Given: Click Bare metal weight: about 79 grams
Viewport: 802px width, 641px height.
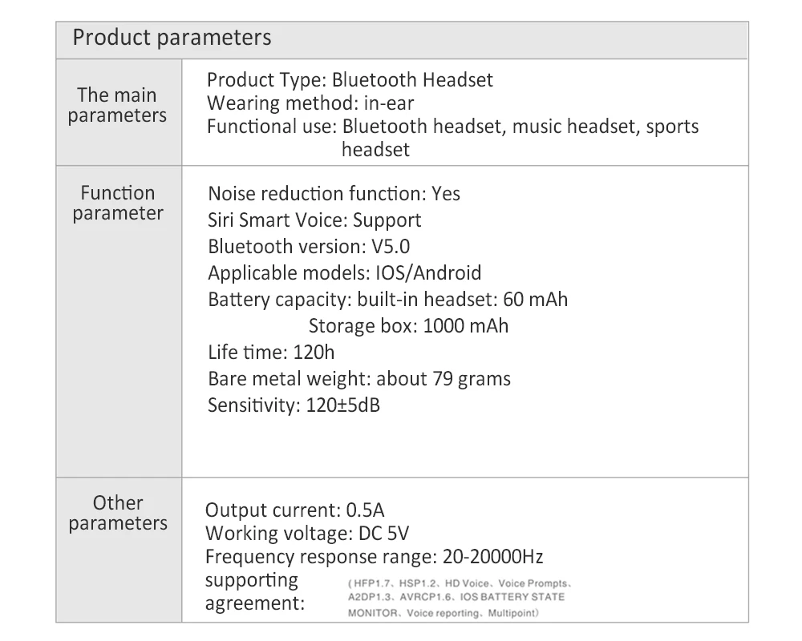Looking at the screenshot, I should (359, 379).
